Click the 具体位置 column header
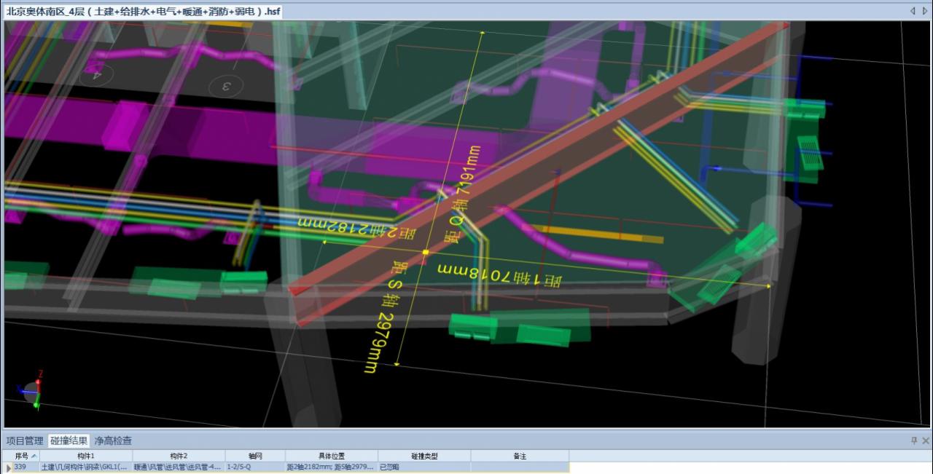 coord(331,456)
